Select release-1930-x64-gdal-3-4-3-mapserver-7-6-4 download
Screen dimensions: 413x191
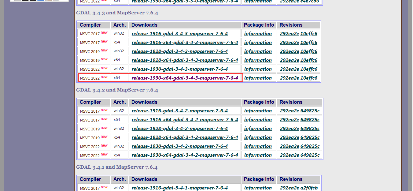185,78
